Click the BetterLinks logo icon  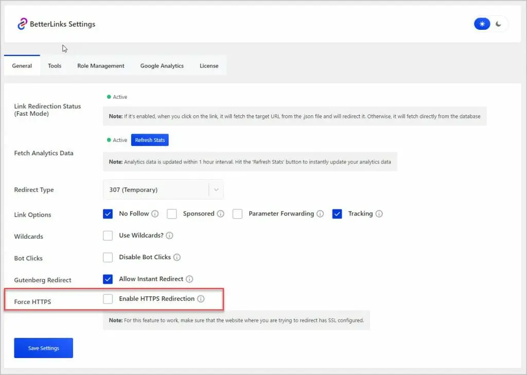pos(22,24)
